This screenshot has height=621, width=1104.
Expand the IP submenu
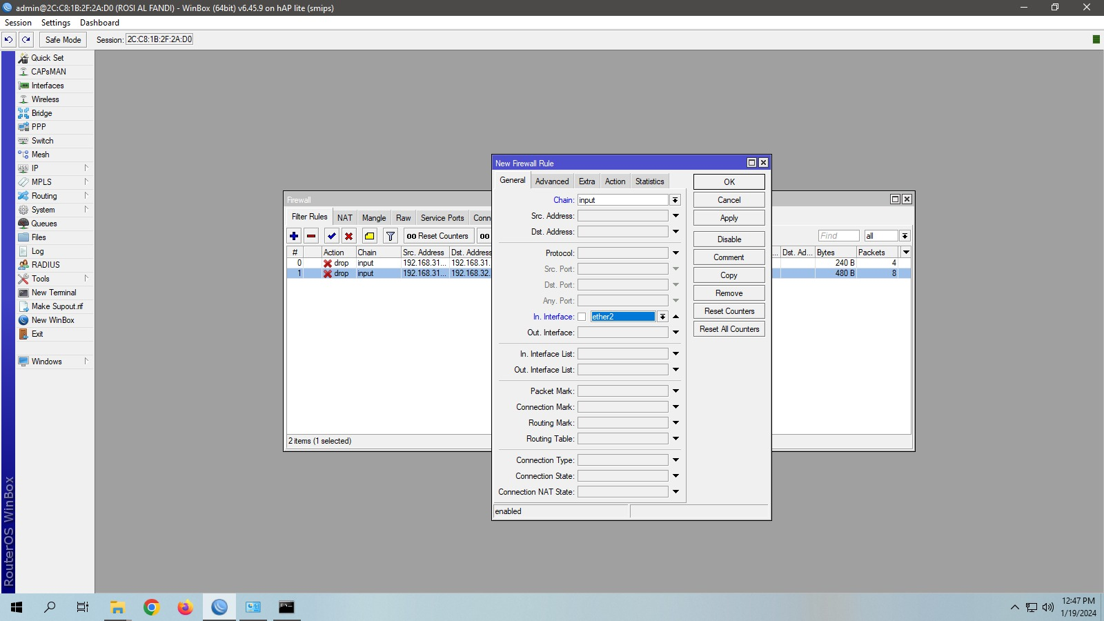86,168
